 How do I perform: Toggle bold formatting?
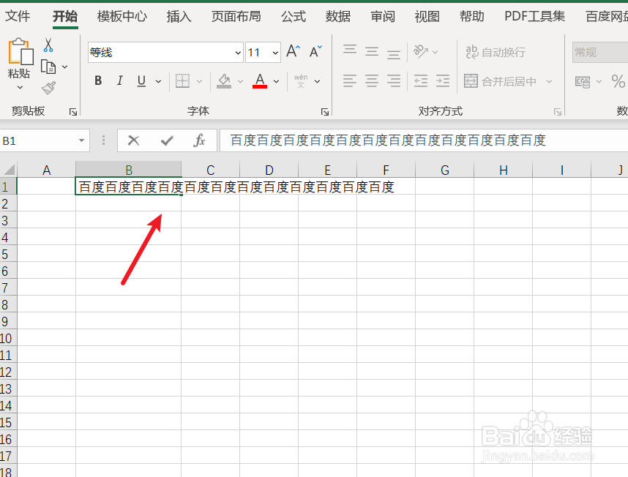(x=98, y=80)
